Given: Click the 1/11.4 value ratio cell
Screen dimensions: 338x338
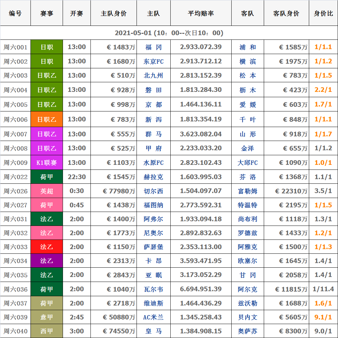Looking at the screenshot, I should click(323, 289).
